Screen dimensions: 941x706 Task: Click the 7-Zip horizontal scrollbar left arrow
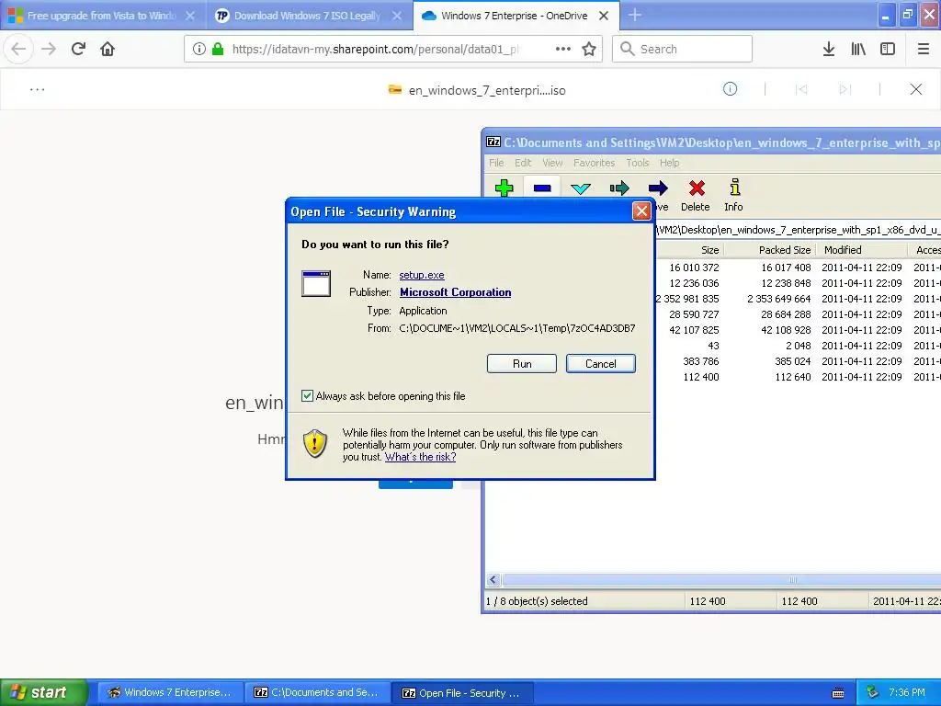click(493, 579)
